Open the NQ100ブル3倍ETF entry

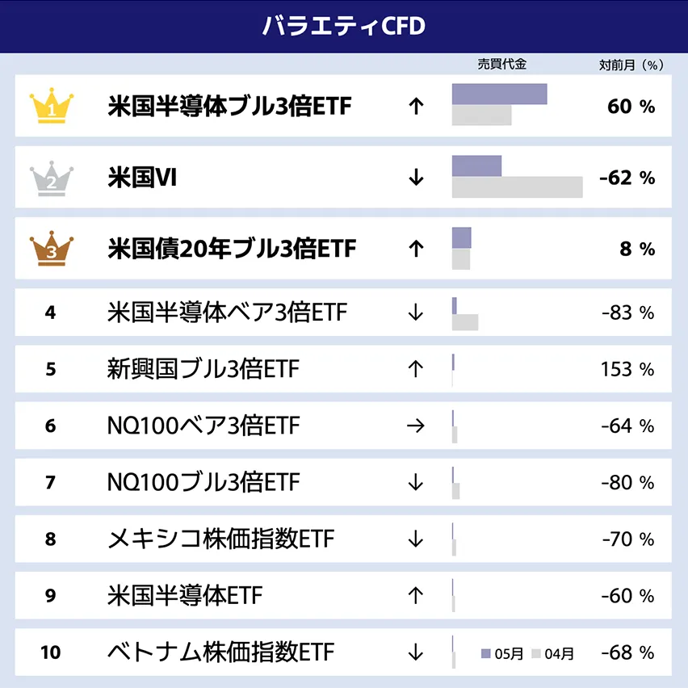click(x=203, y=482)
